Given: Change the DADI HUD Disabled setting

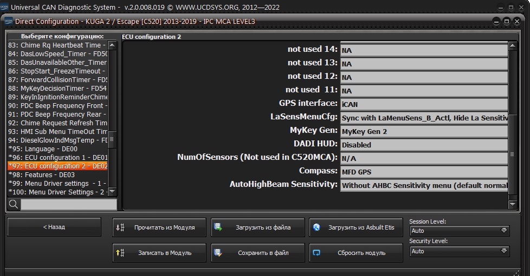Looking at the screenshot, I should point(424,145).
